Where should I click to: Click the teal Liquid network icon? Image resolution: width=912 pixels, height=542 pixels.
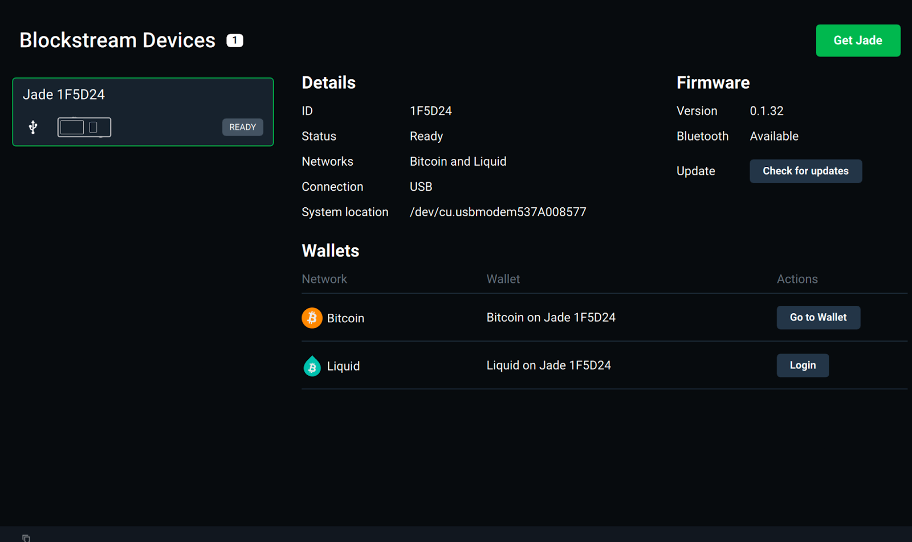click(312, 366)
